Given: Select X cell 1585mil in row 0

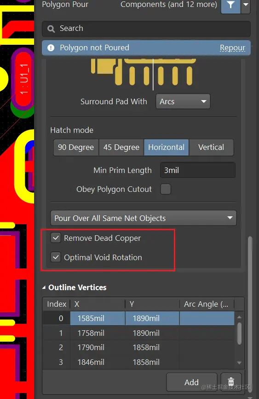Looking at the screenshot, I should (98, 318).
